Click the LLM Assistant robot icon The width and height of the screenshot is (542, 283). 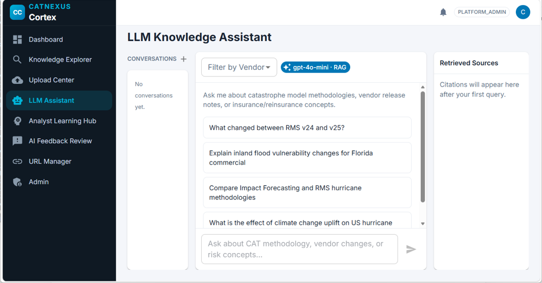(x=17, y=100)
